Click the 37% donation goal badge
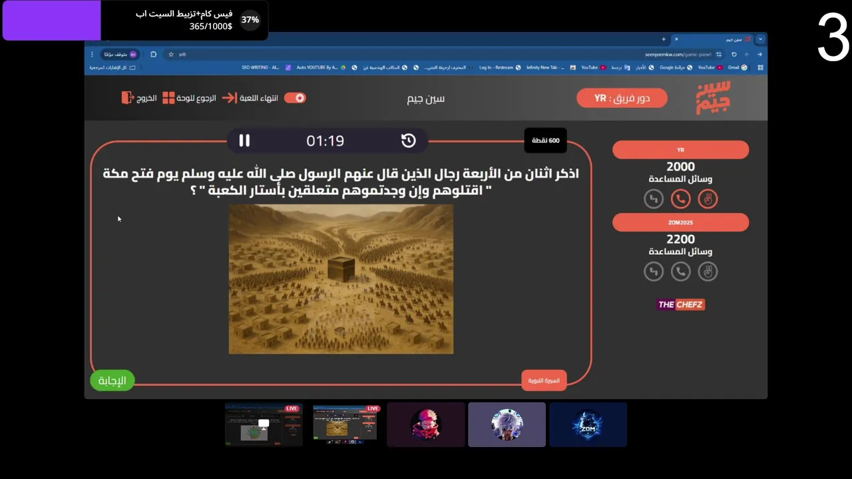852x479 pixels. click(x=250, y=20)
